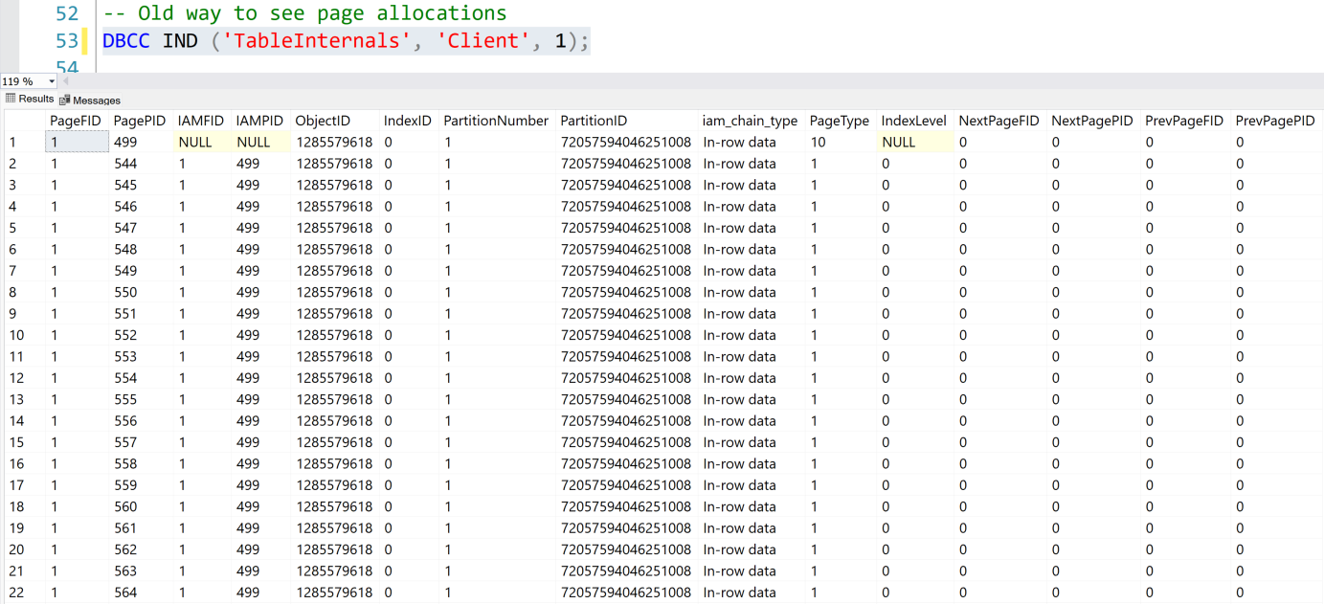Select row header number 10
The image size is (1324, 604).
(x=23, y=335)
